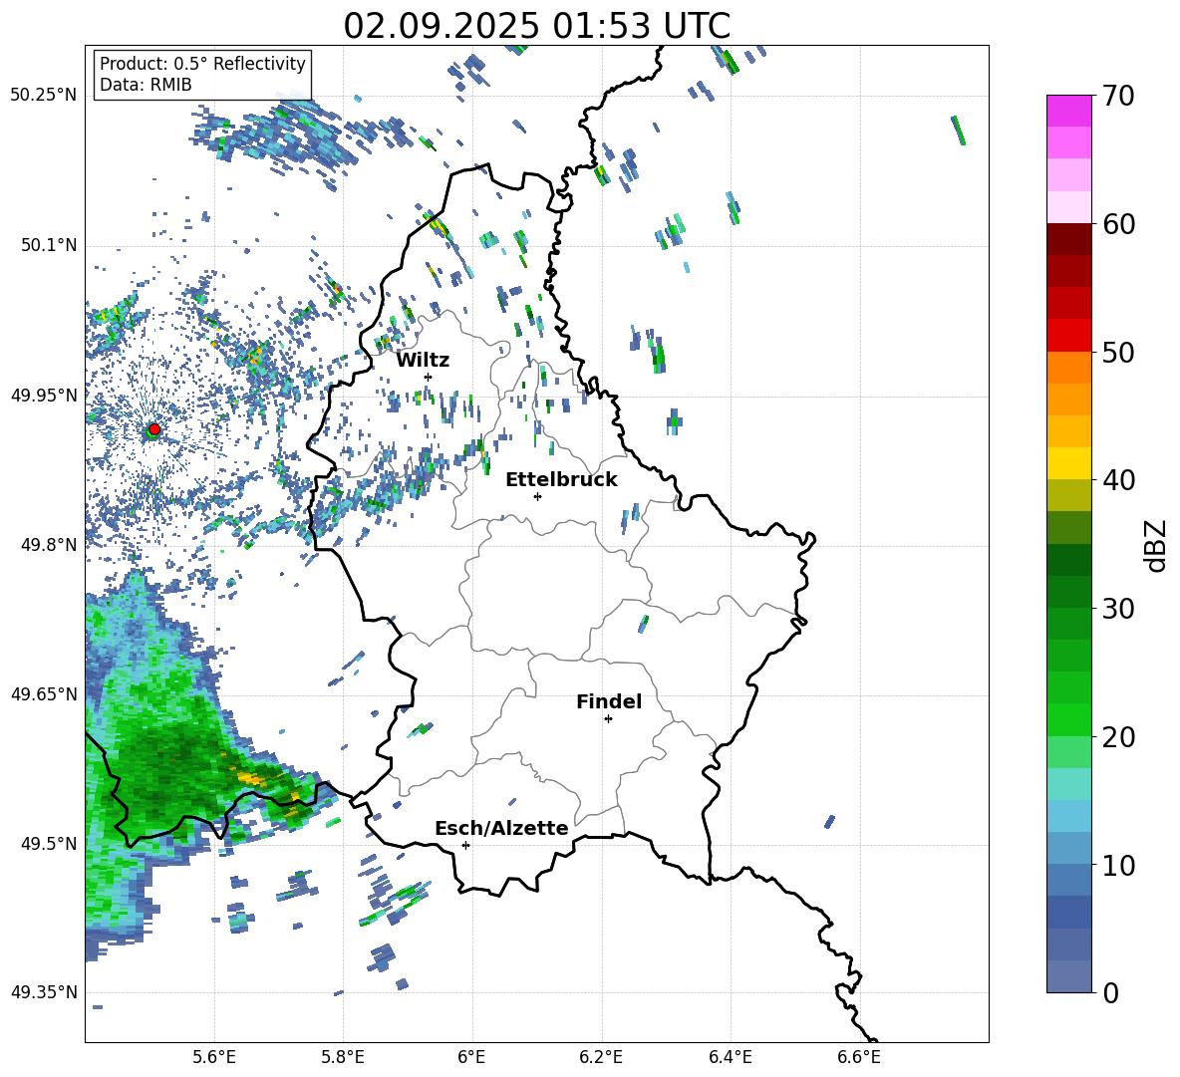Click the 6.4°E longitude label
Image resolution: width=1180 pixels, height=1077 pixels.
coord(730,1057)
